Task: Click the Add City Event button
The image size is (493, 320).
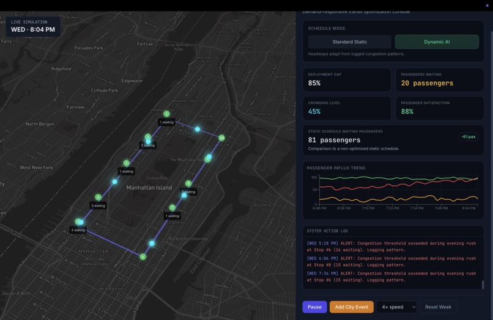Action: pos(351,307)
